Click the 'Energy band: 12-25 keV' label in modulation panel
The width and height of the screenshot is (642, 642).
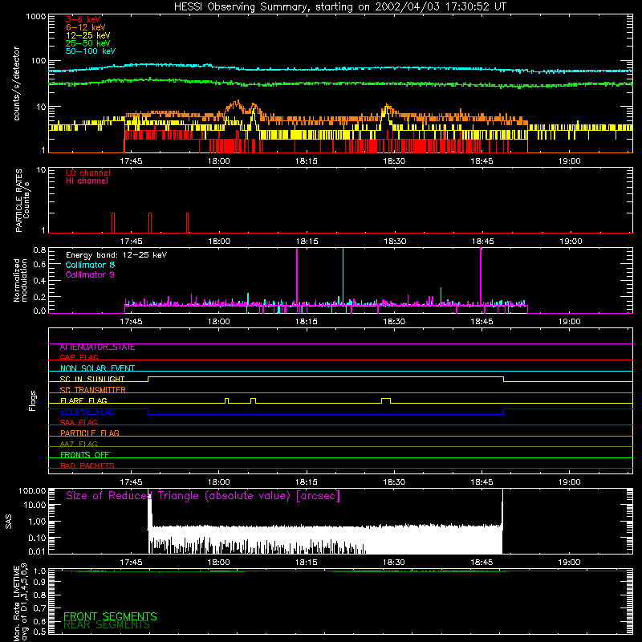(116, 255)
